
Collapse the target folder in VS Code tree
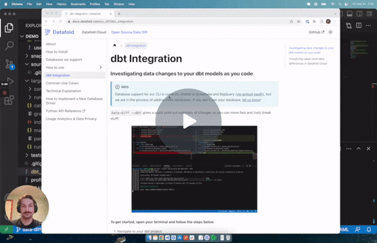tap(27, 81)
